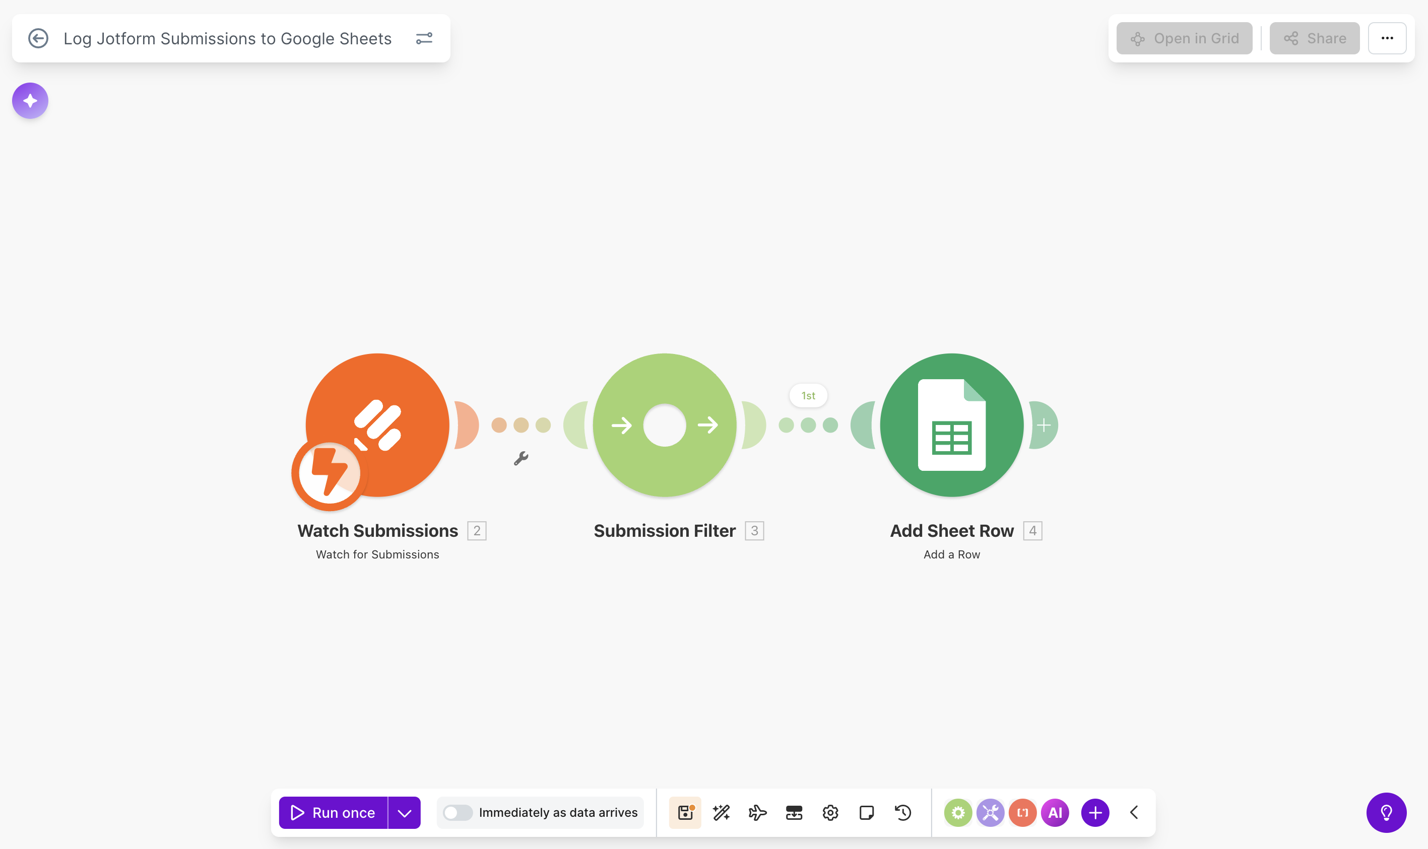Click the Watch Submissions module label
This screenshot has width=1428, height=849.
(378, 530)
